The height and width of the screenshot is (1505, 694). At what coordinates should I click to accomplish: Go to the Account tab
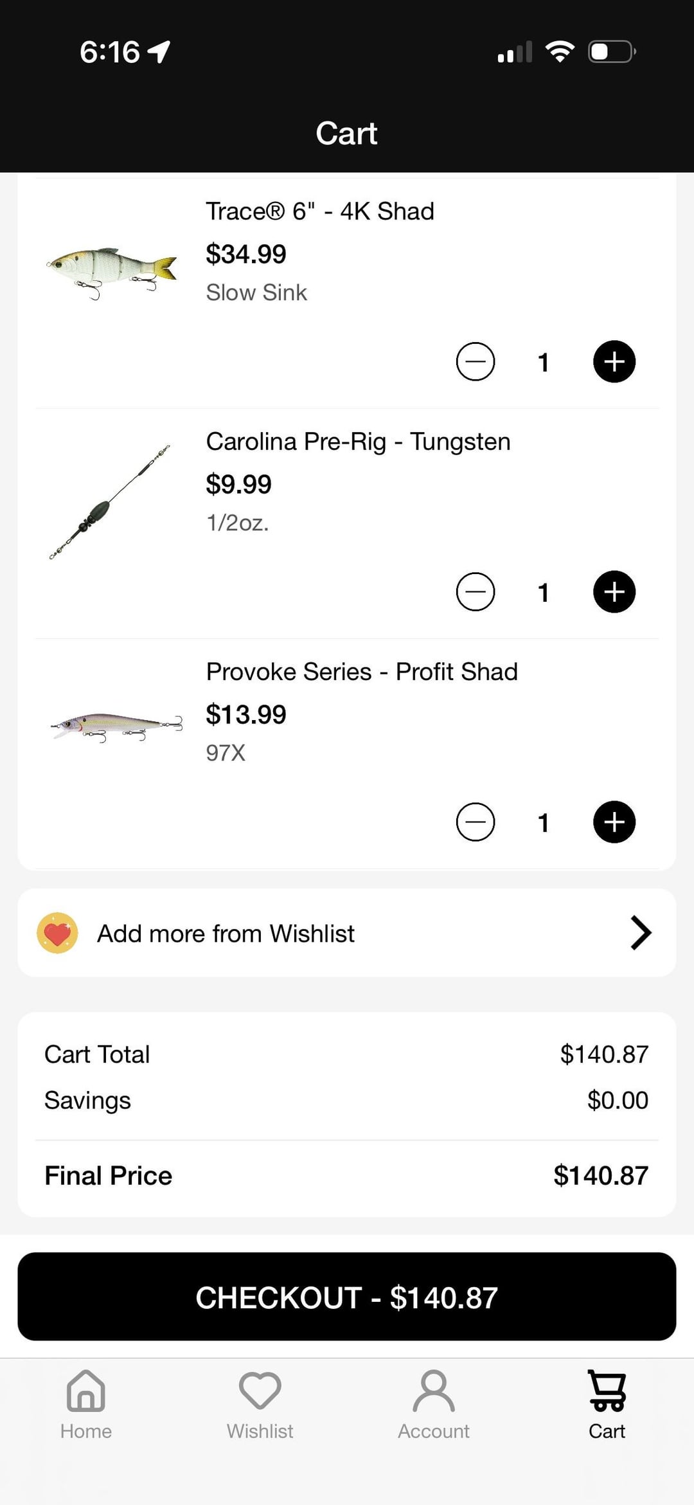434,1404
